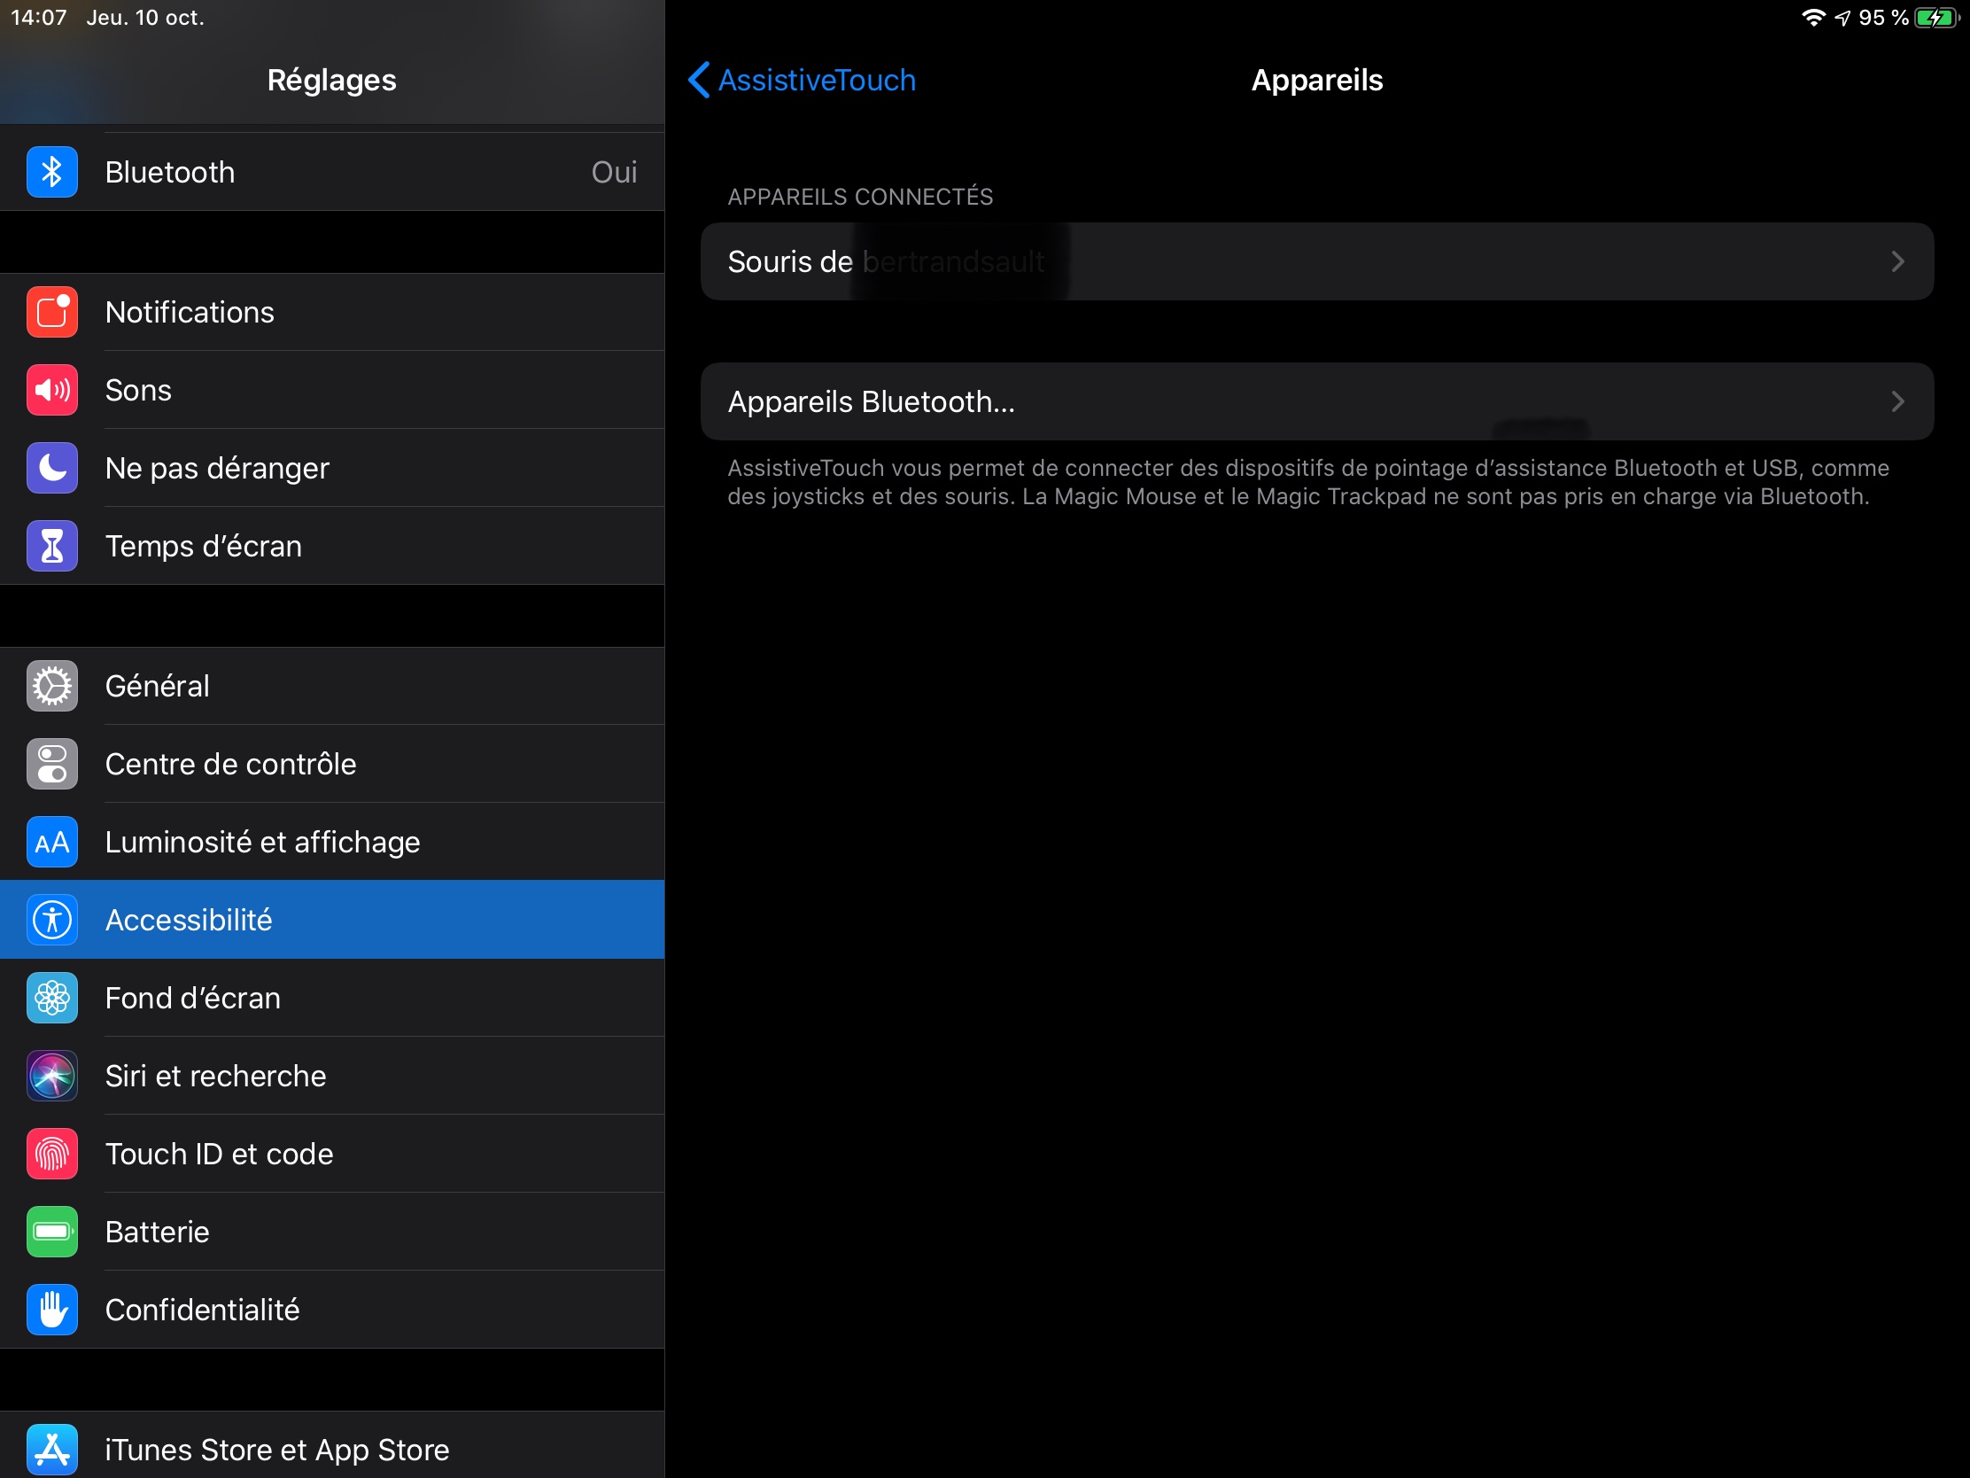Tap the Général gear icon
Image resolution: width=1970 pixels, height=1478 pixels.
coord(51,686)
